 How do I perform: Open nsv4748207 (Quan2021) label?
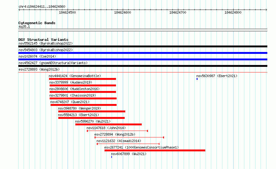[70, 102]
